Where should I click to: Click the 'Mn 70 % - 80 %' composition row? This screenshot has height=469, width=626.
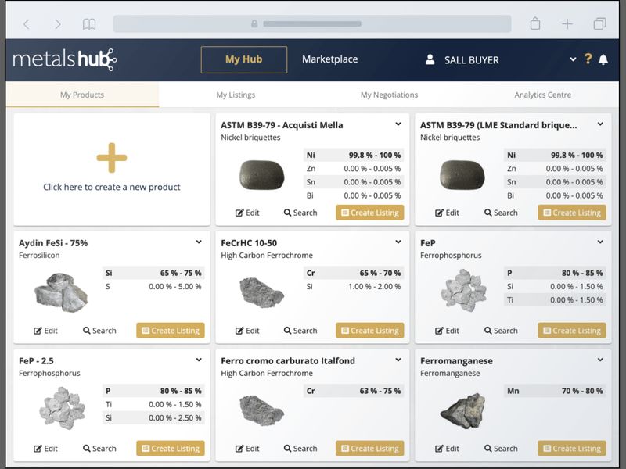[x=555, y=391]
